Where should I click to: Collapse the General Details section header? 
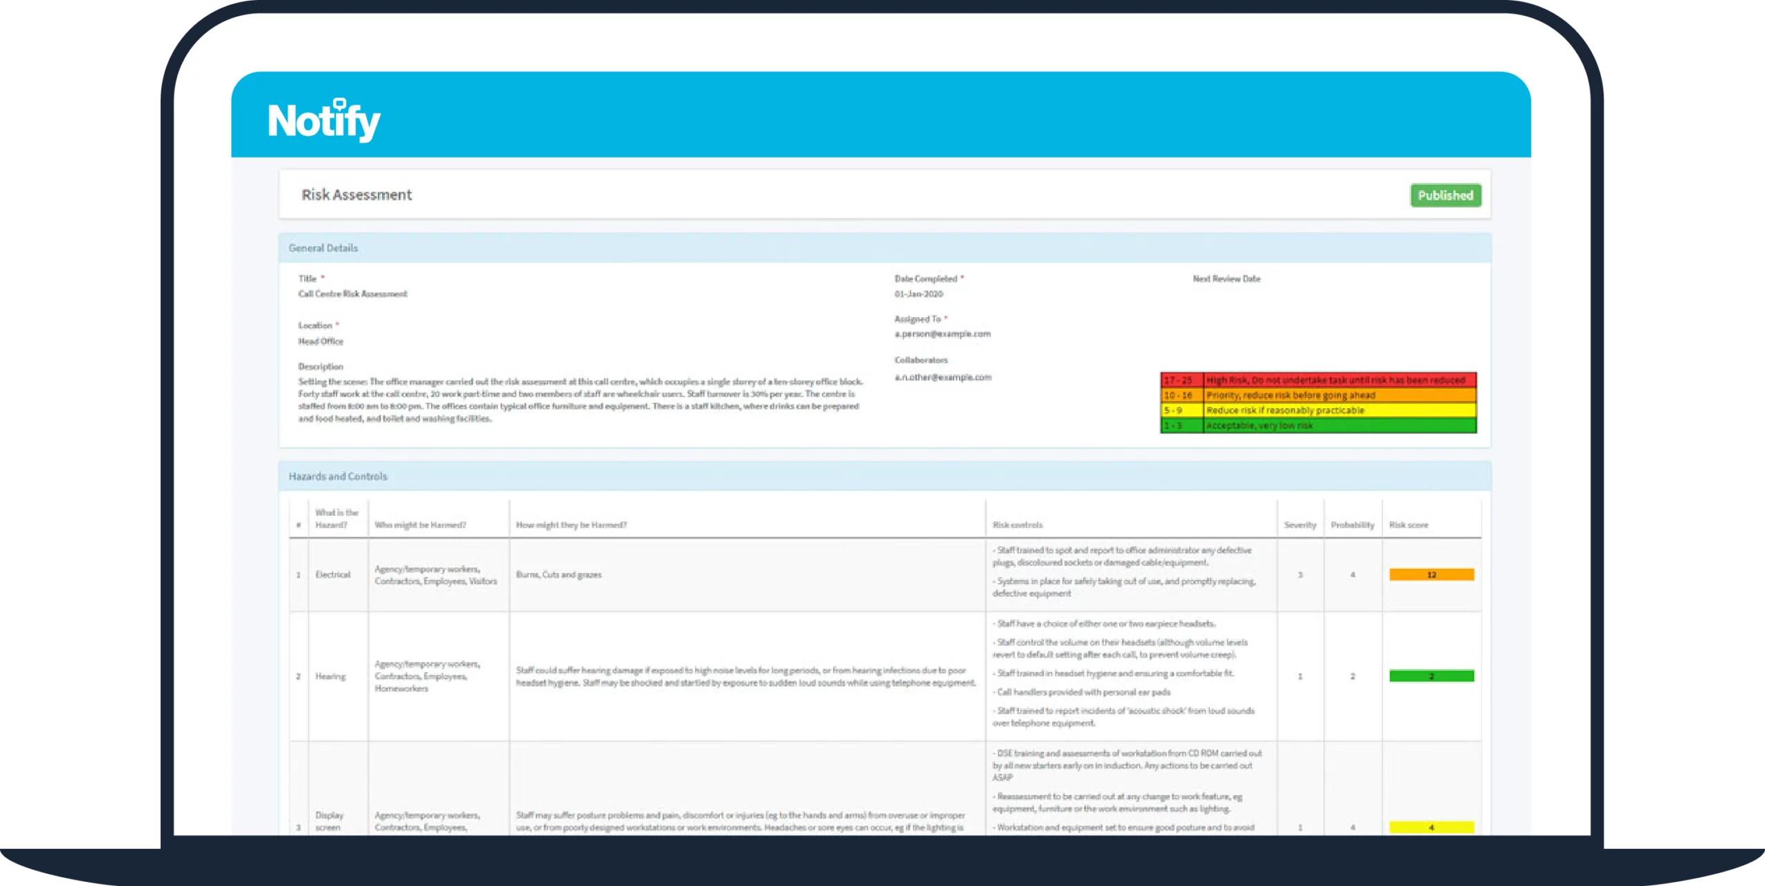point(323,248)
